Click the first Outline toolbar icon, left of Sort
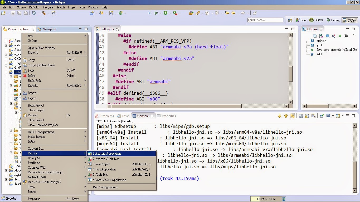Viewport: 360px width, 202px height. click(315, 36)
